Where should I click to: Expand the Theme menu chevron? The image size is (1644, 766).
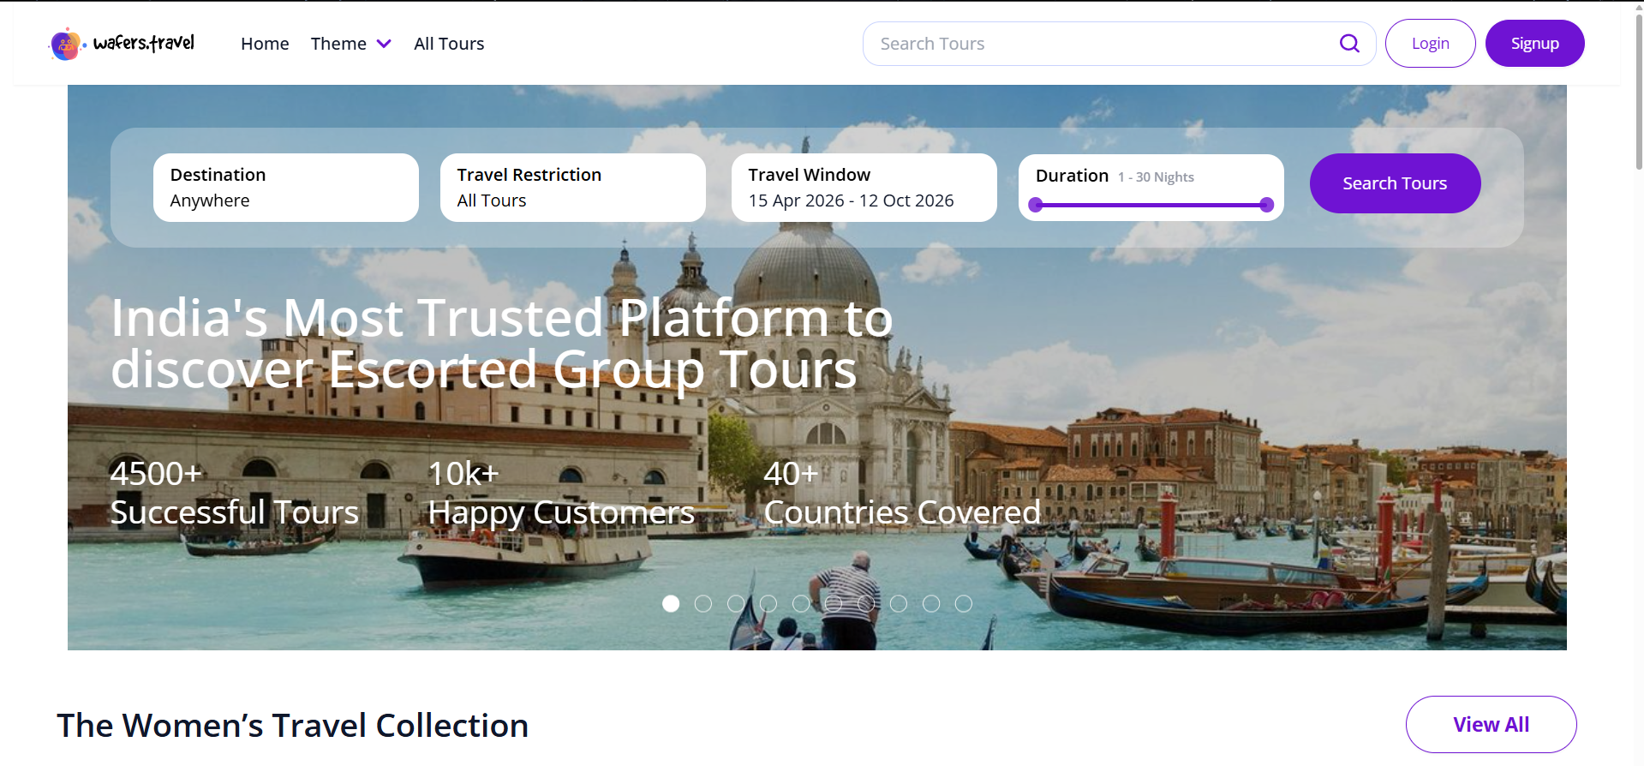(x=384, y=44)
